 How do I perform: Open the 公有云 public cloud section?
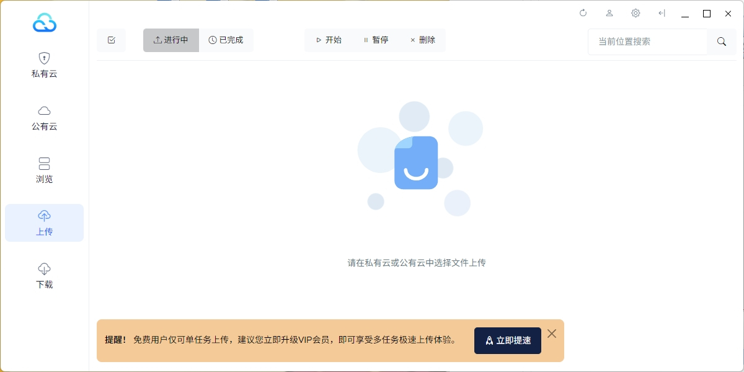pos(44,118)
